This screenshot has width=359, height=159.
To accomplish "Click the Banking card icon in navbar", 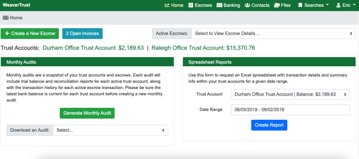I will (220, 5).
